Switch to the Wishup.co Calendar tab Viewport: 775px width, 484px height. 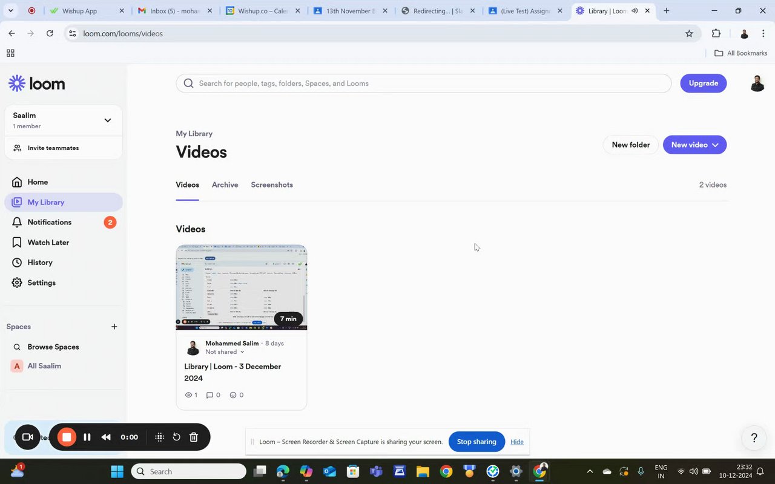tap(263, 11)
